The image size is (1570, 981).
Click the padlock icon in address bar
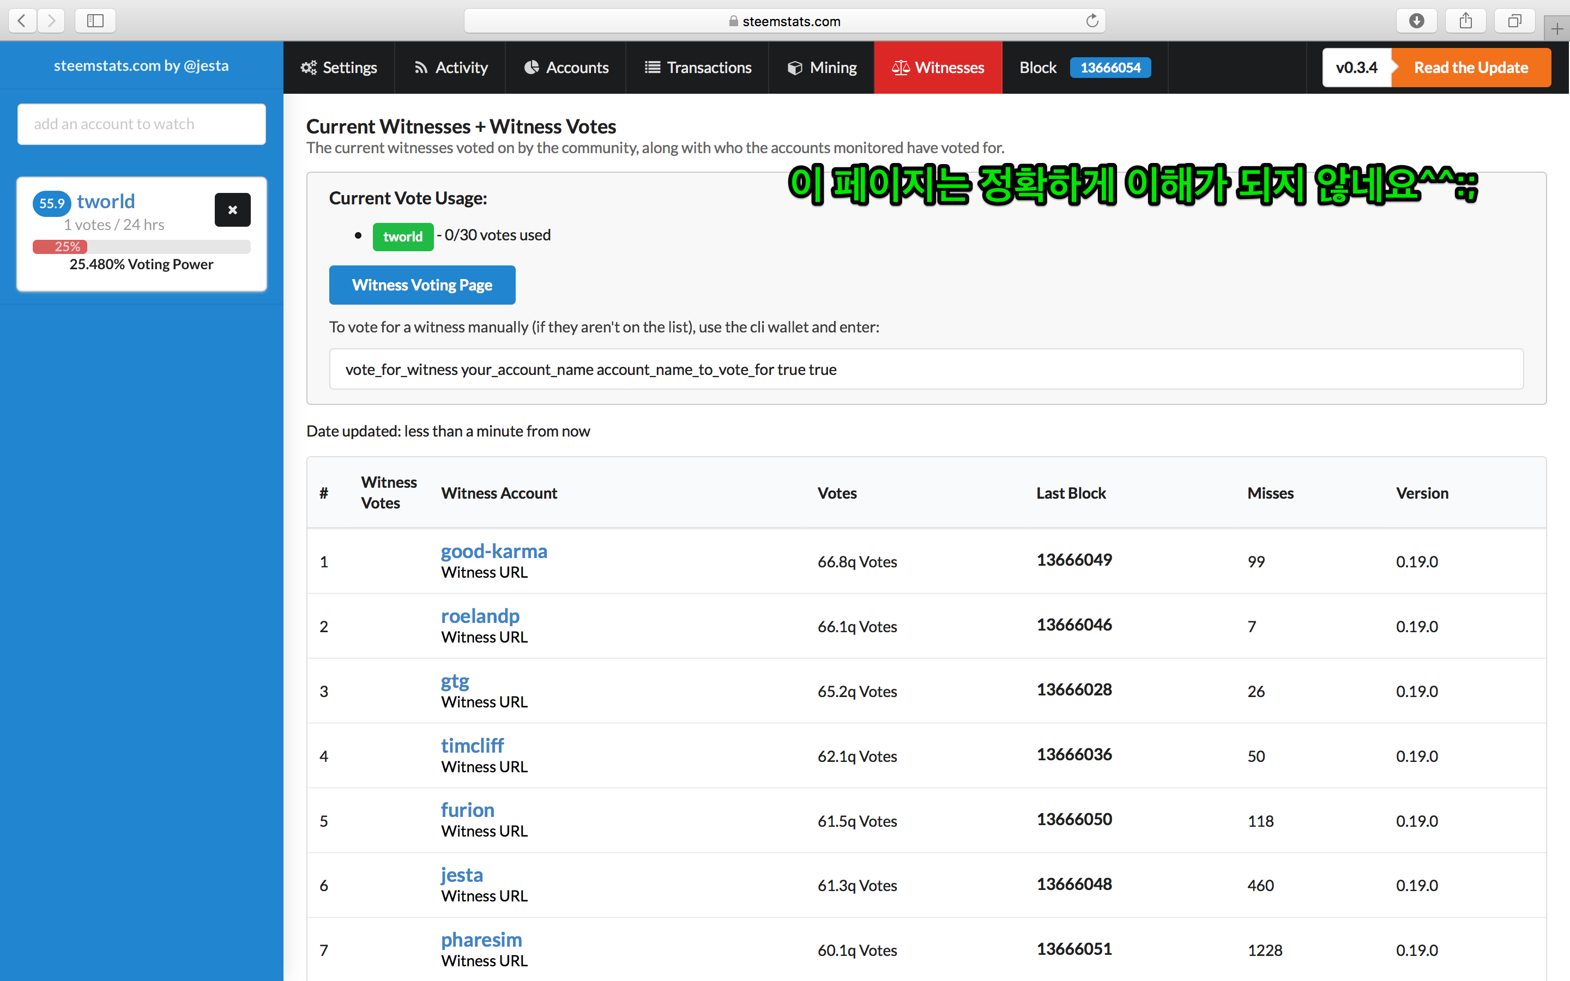733,21
